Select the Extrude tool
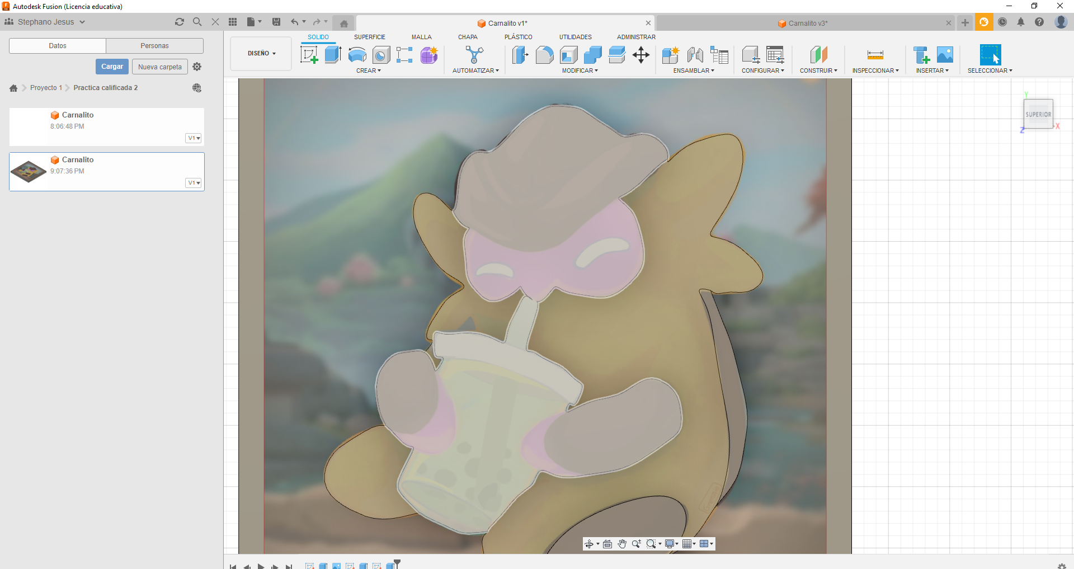This screenshot has width=1074, height=569. click(333, 55)
